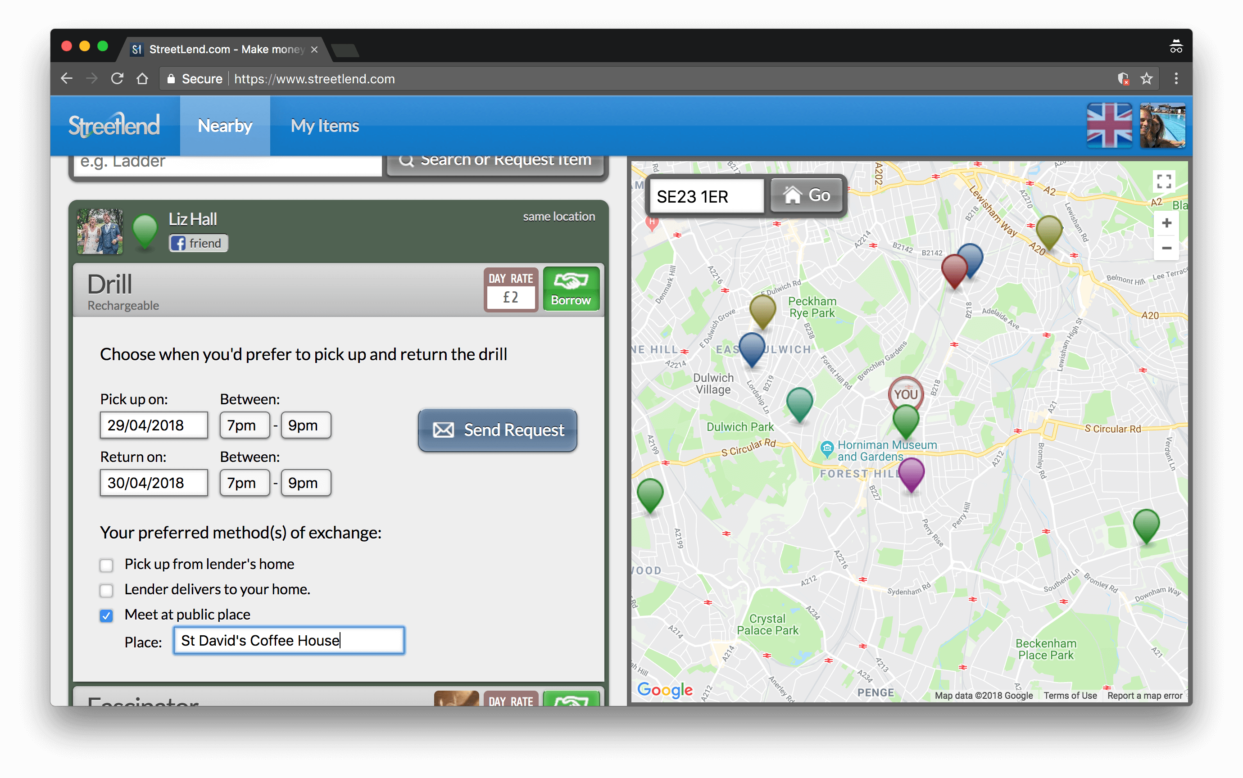Open map Terms of Use link

1070,696
